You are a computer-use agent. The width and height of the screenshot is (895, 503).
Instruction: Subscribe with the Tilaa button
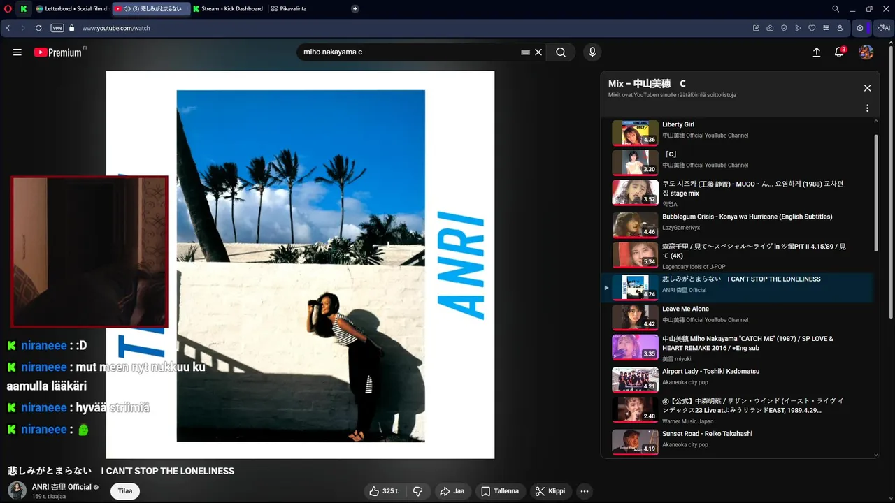(125, 491)
